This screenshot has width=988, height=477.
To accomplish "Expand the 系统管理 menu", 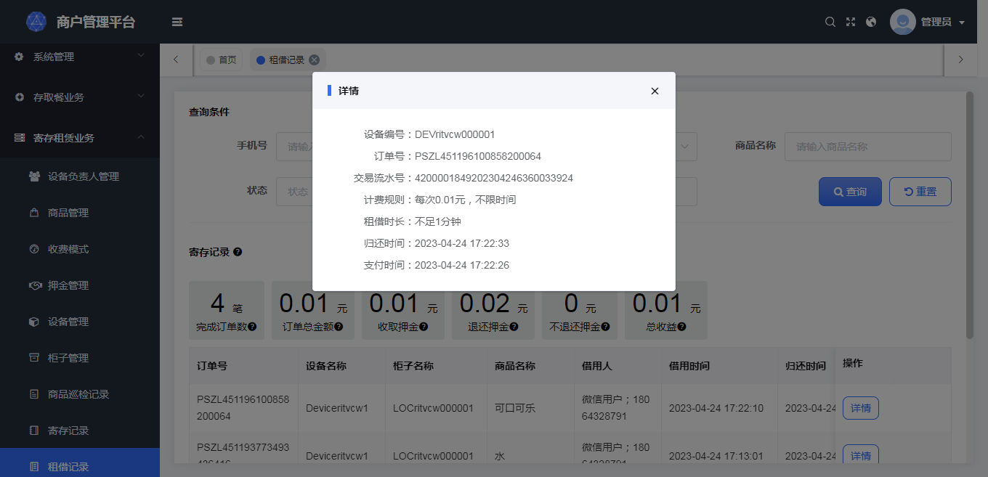I will point(80,57).
